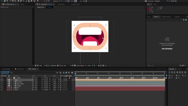
Task: Hide the BG 2 layer
Action: click(1, 90)
